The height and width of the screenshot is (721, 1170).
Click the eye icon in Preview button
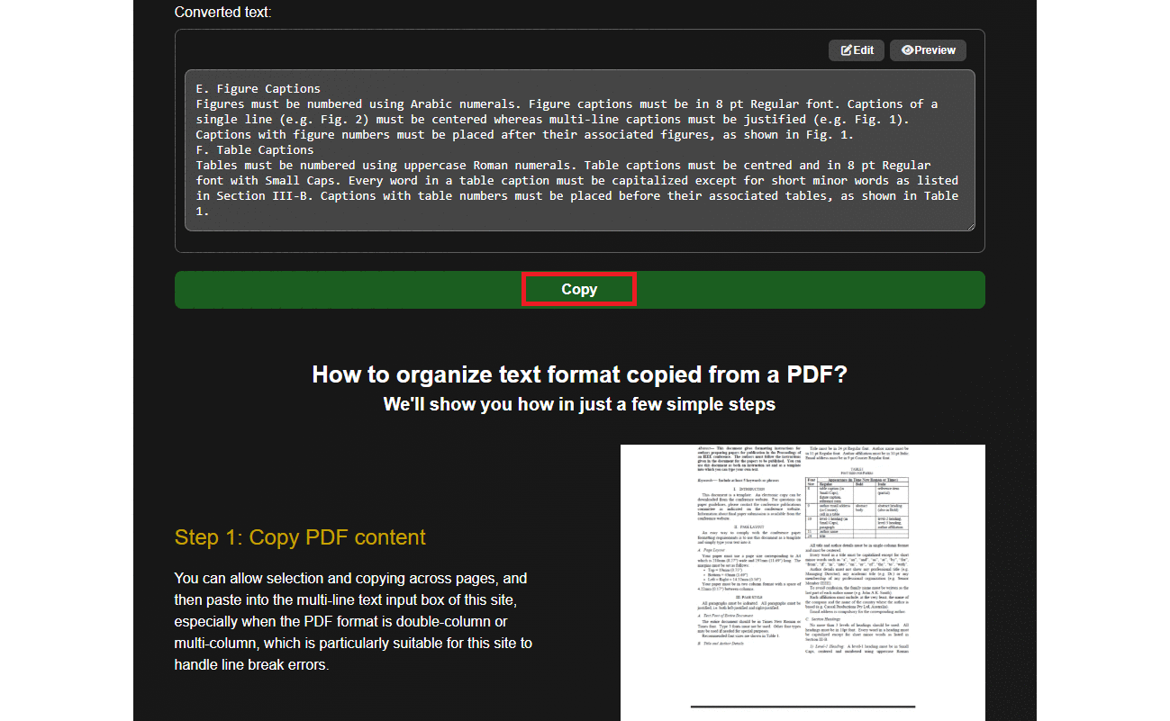[907, 50]
